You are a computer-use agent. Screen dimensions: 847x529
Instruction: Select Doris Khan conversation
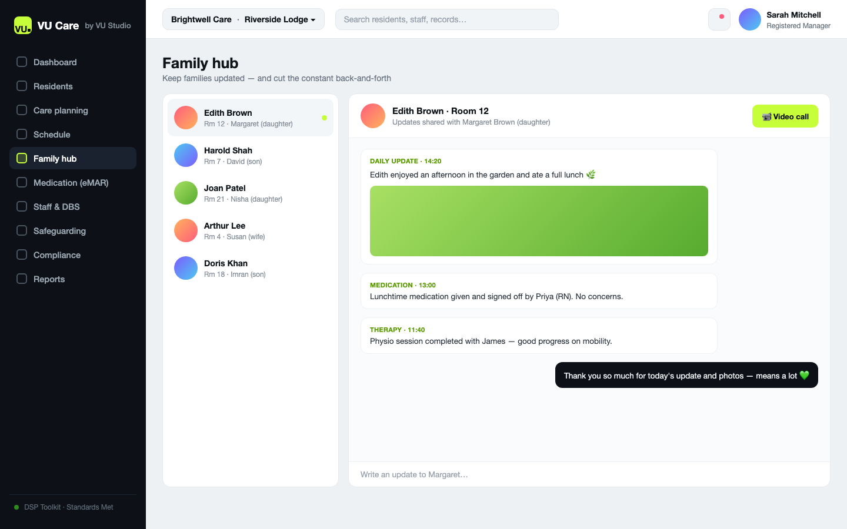point(251,268)
